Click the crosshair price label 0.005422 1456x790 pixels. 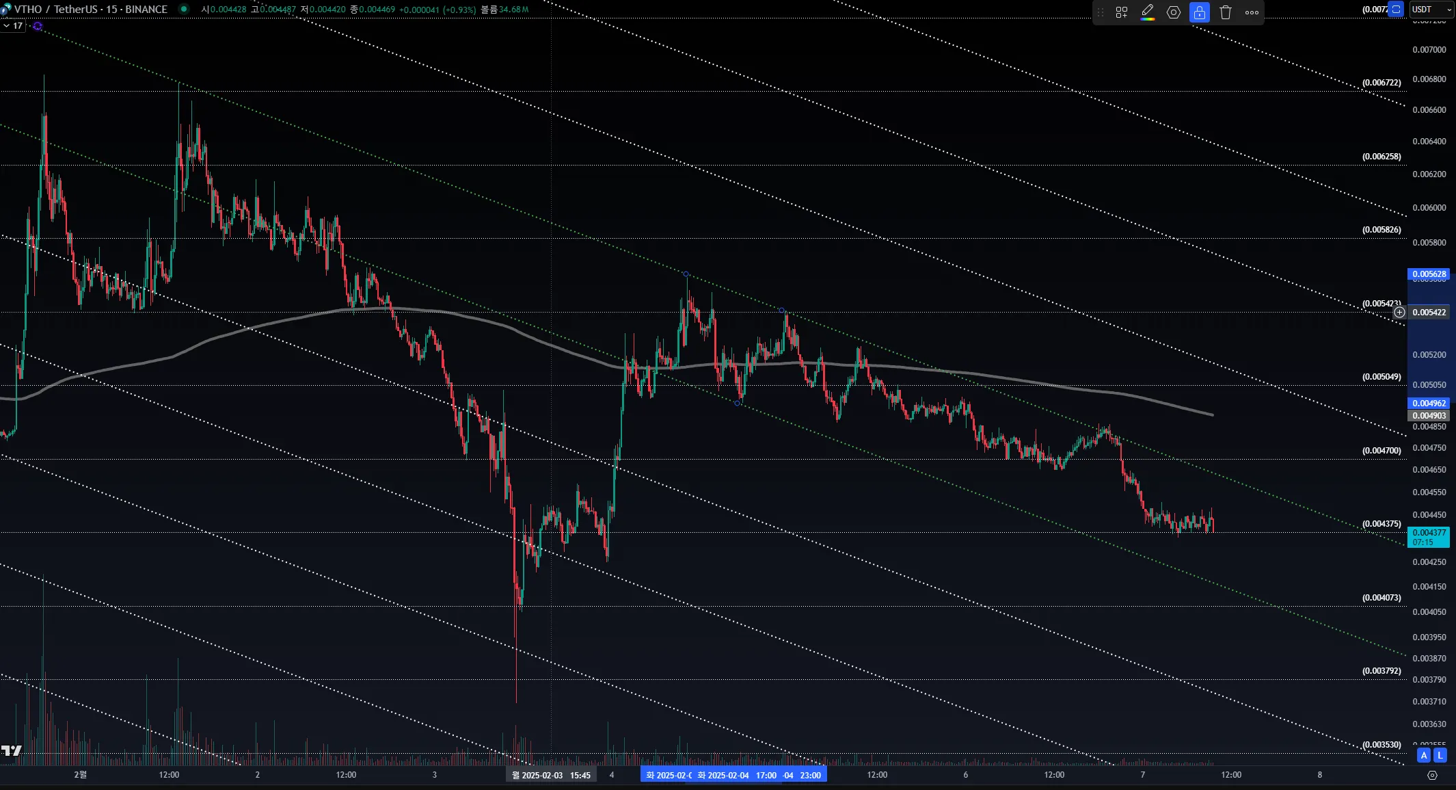click(x=1429, y=313)
